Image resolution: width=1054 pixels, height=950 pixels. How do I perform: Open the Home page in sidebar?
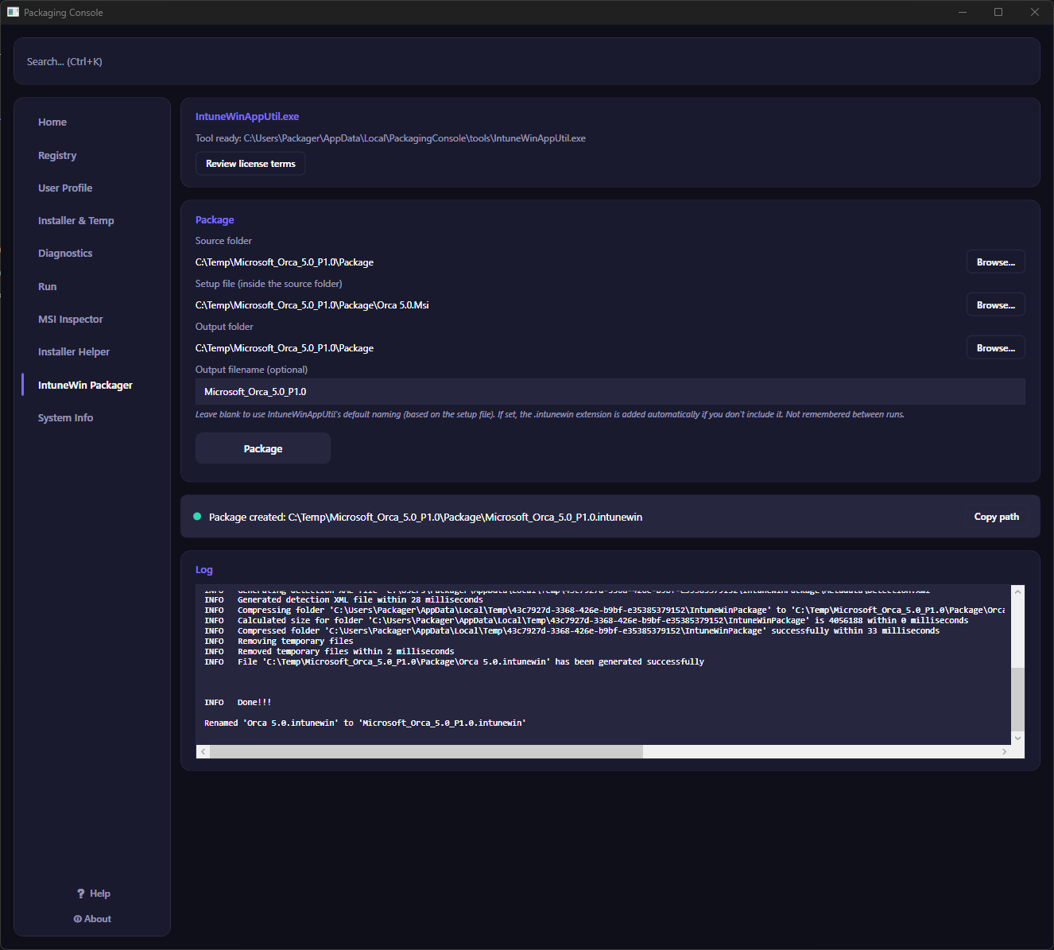pyautogui.click(x=52, y=122)
